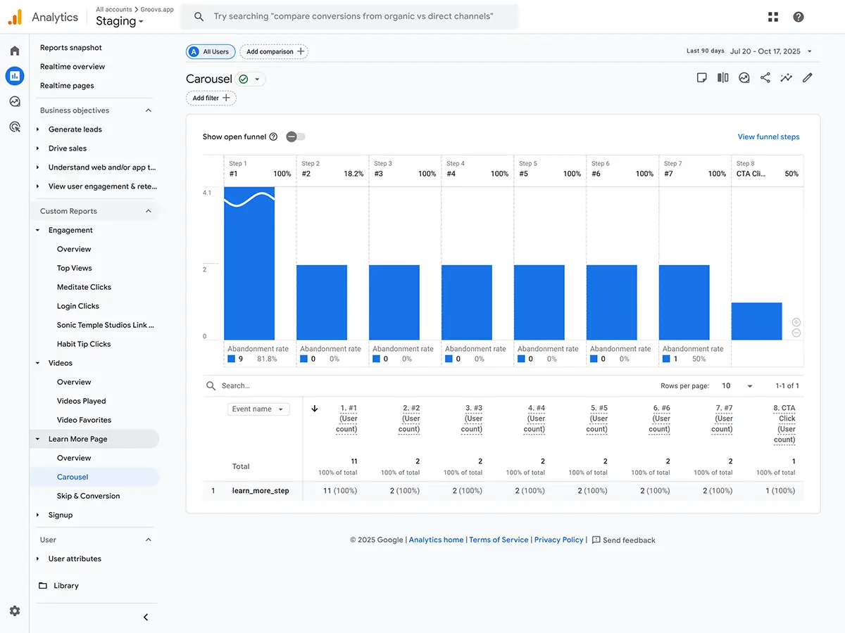The width and height of the screenshot is (845, 633).
Task: Click the blue Step 1 abandonment swatch
Action: (232, 359)
